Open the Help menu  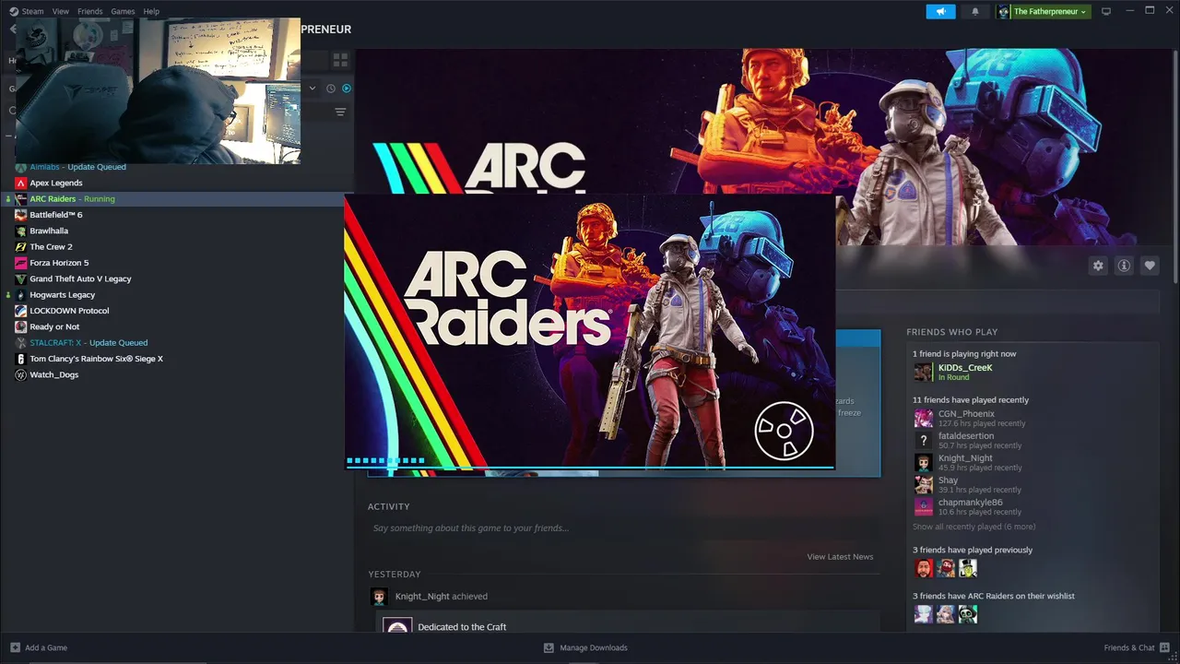151,11
